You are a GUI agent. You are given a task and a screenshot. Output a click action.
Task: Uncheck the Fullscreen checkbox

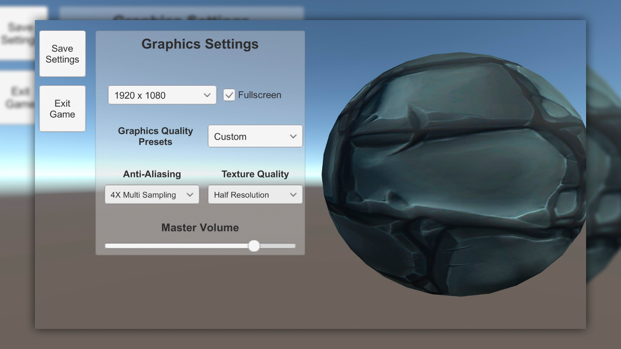click(x=229, y=95)
